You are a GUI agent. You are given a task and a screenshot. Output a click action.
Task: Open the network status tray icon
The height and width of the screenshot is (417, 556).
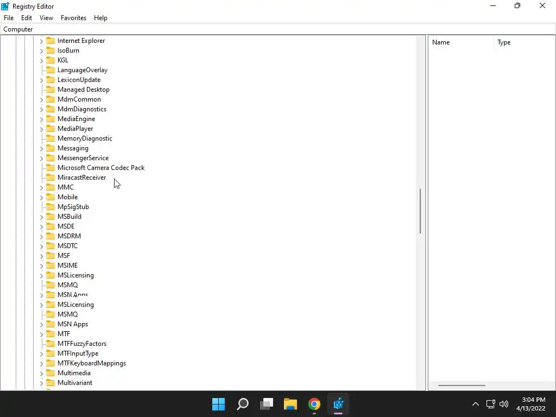coord(490,404)
